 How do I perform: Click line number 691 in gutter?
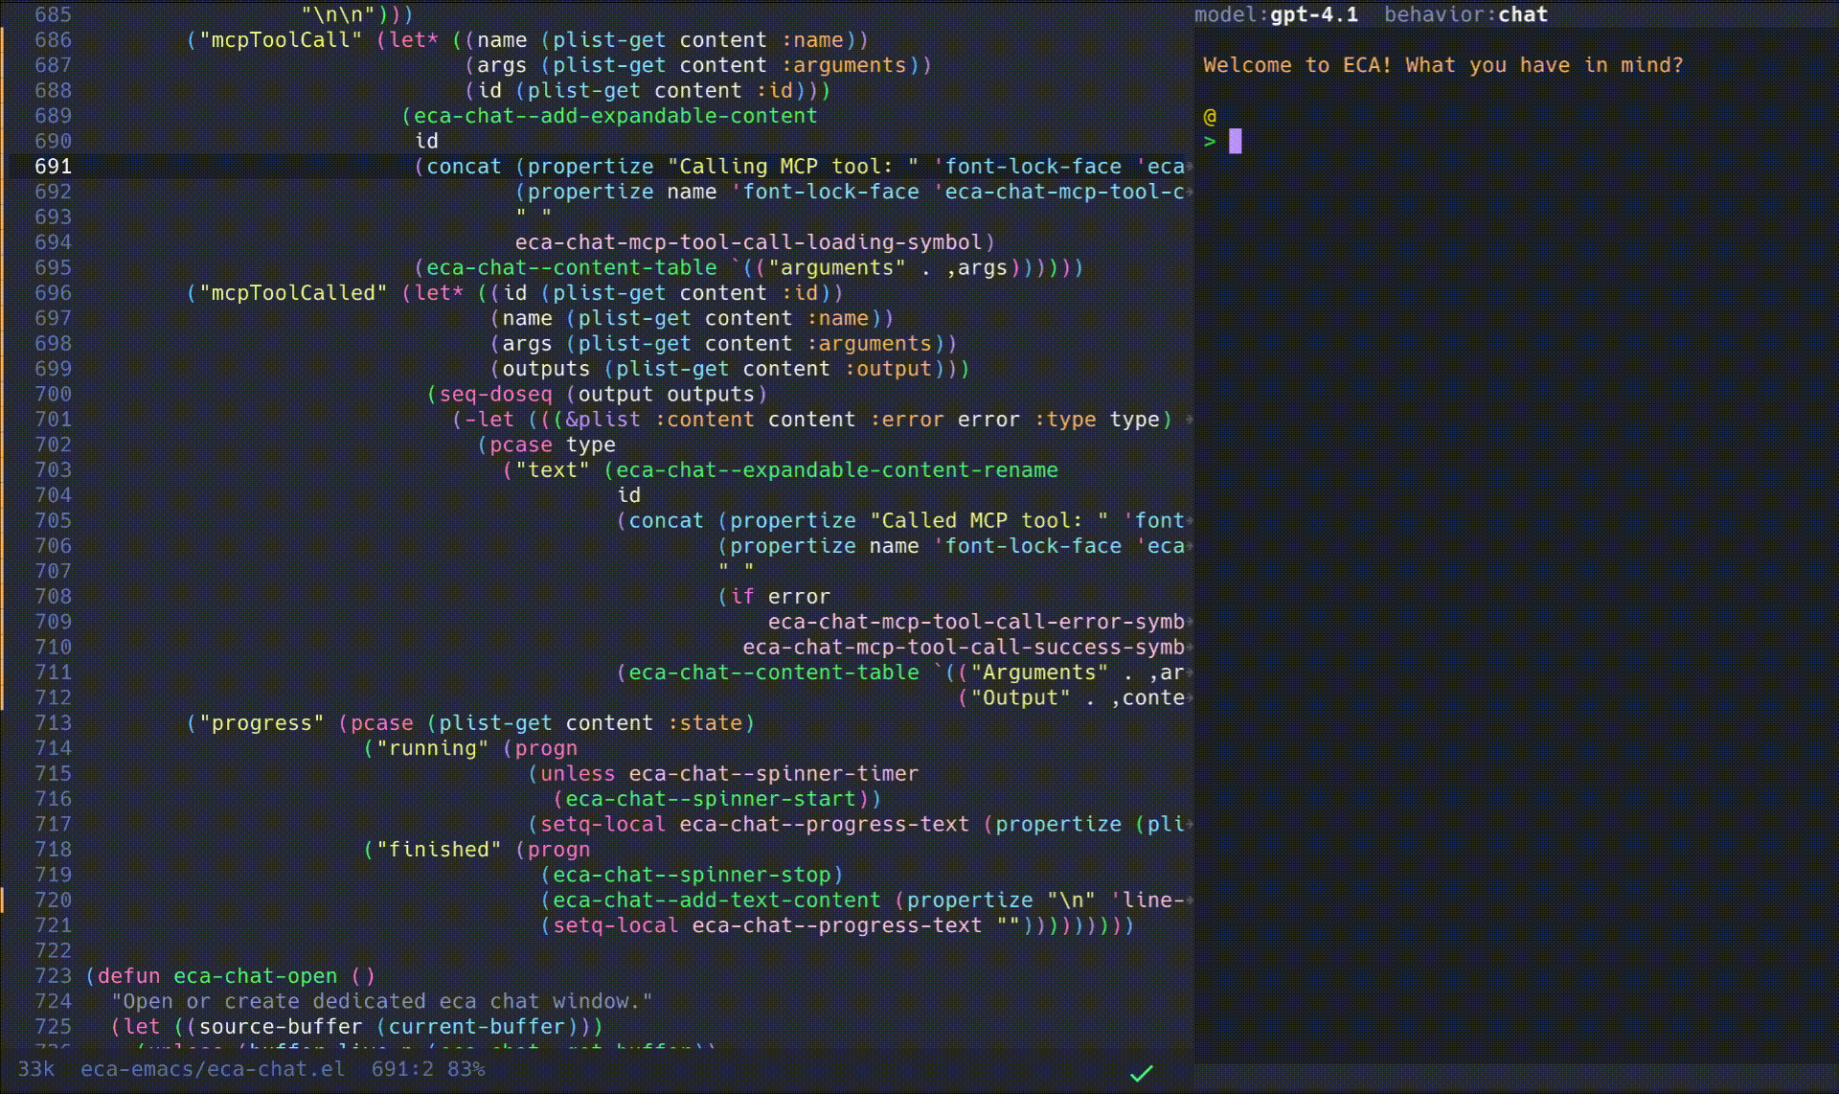53,167
